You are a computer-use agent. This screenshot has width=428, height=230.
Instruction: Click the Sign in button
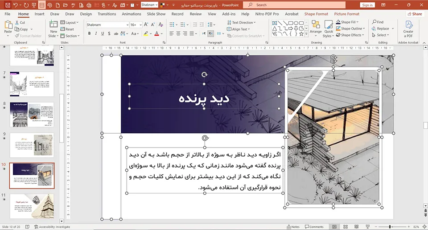pos(367,5)
